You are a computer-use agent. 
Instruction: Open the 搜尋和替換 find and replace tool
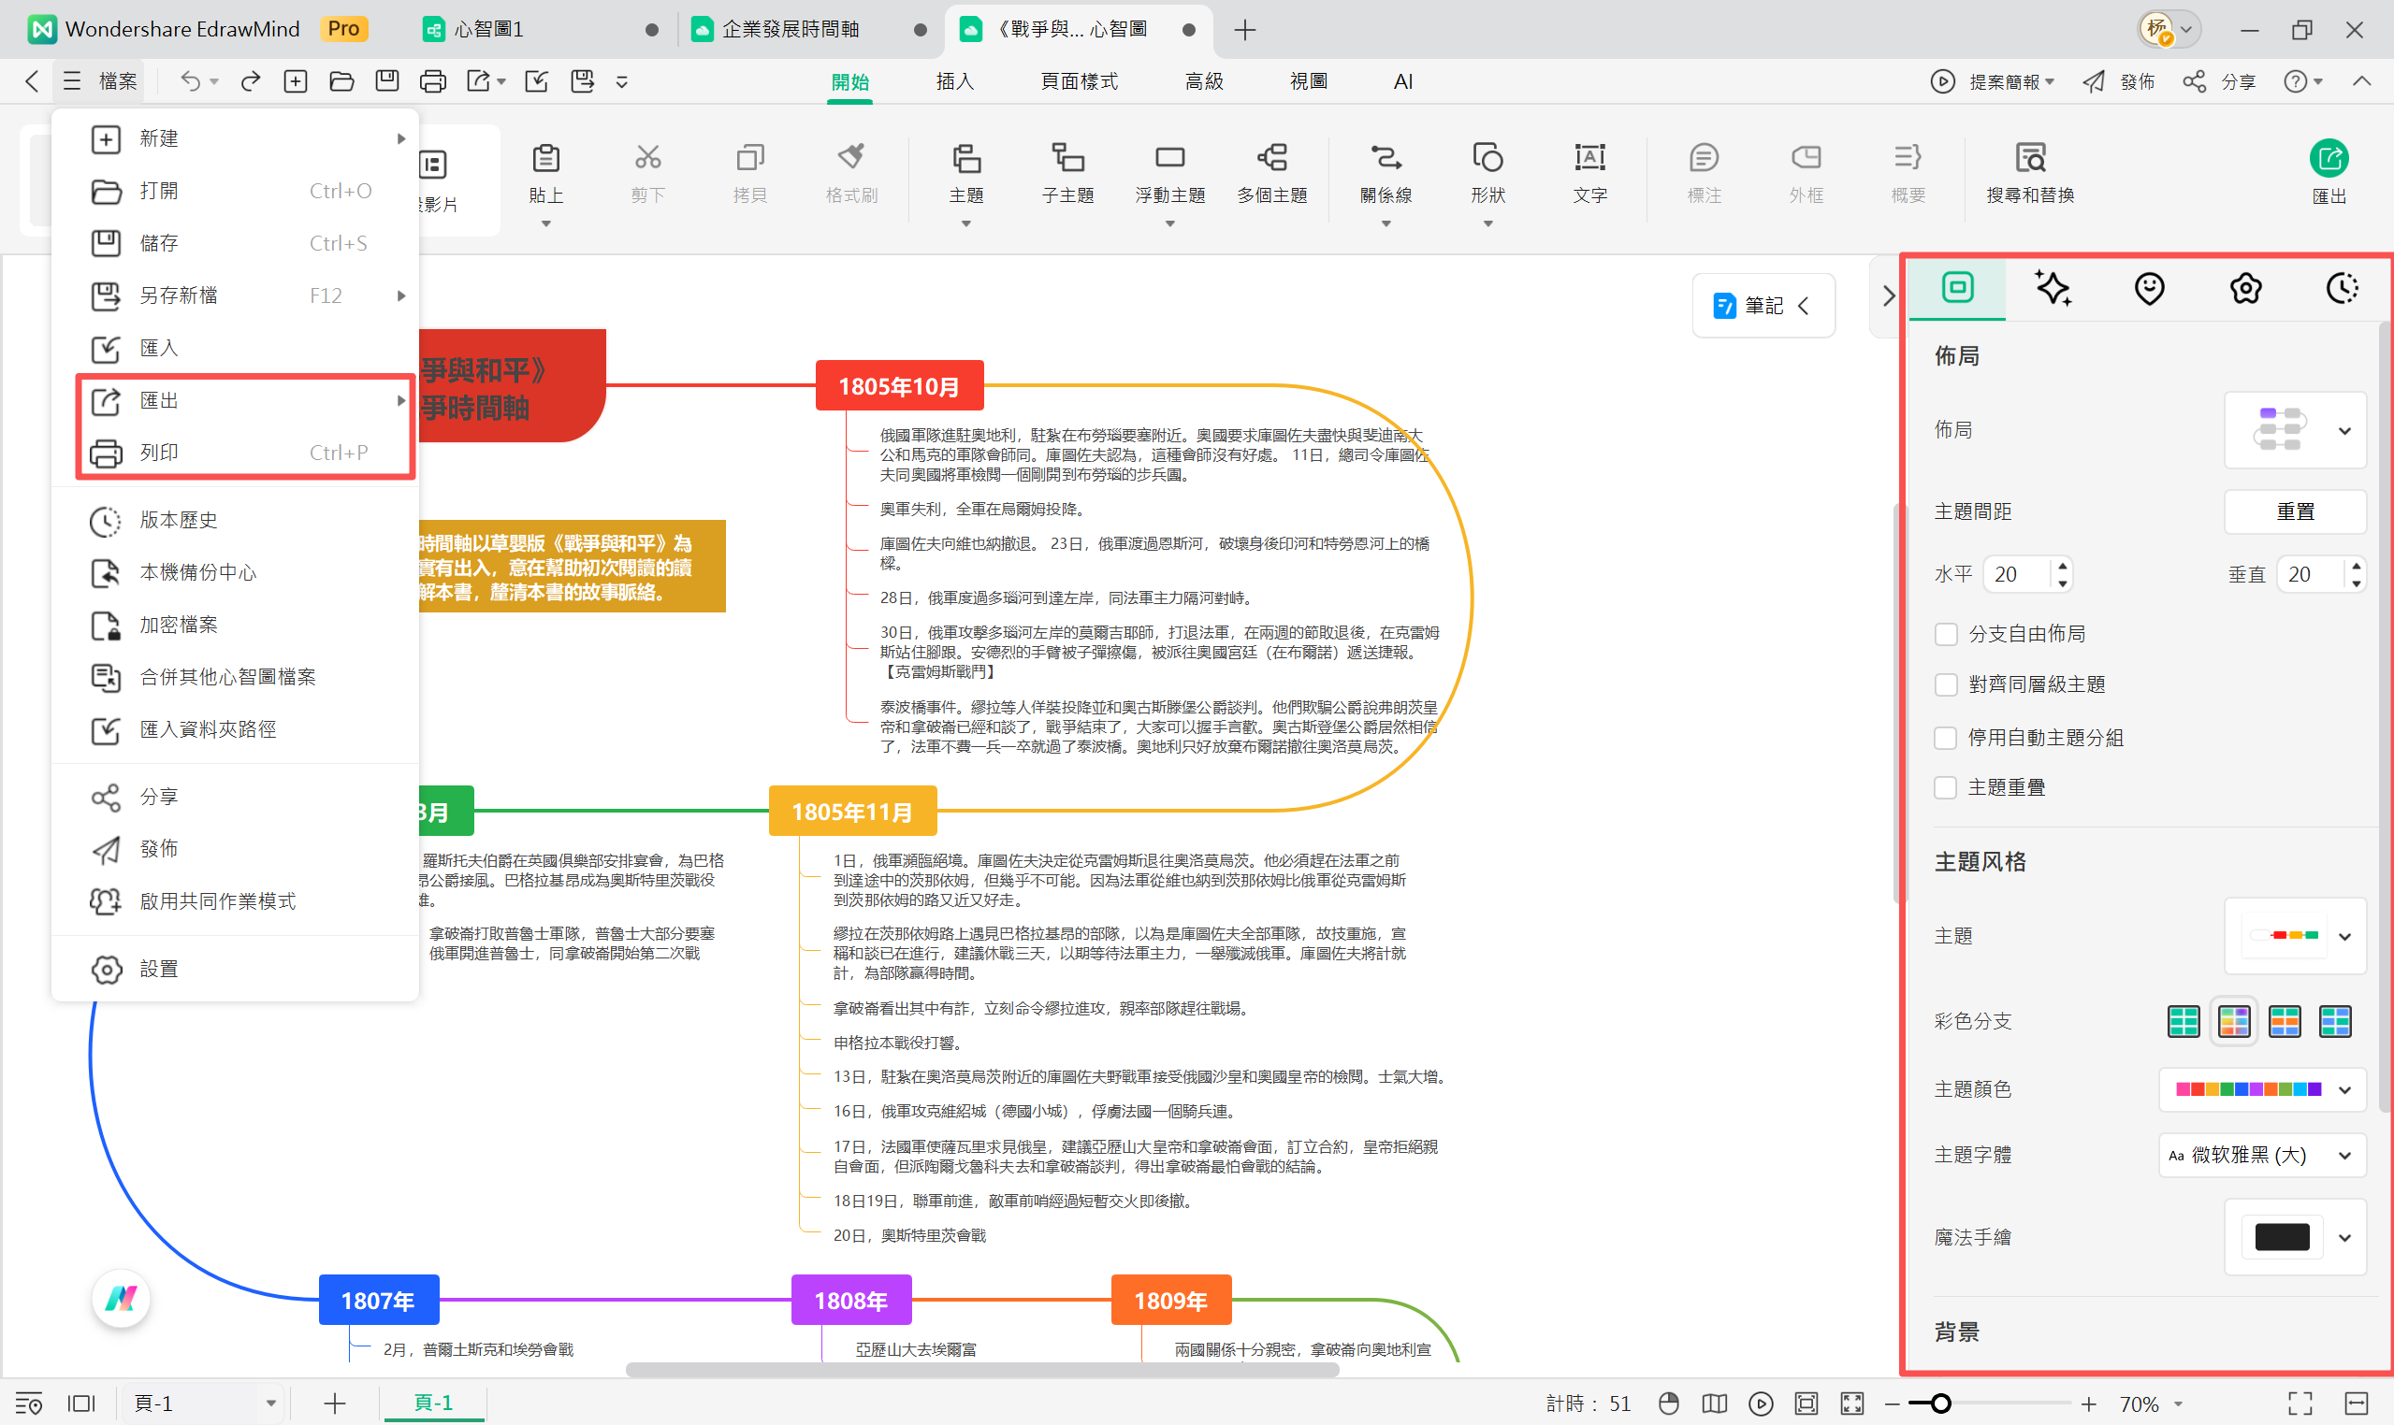2029,158
